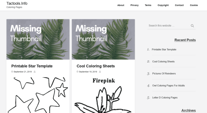Screen dimensions: 207x113
Task: Open Pictures Of Reindeers recent post
Action: (x=164, y=73)
